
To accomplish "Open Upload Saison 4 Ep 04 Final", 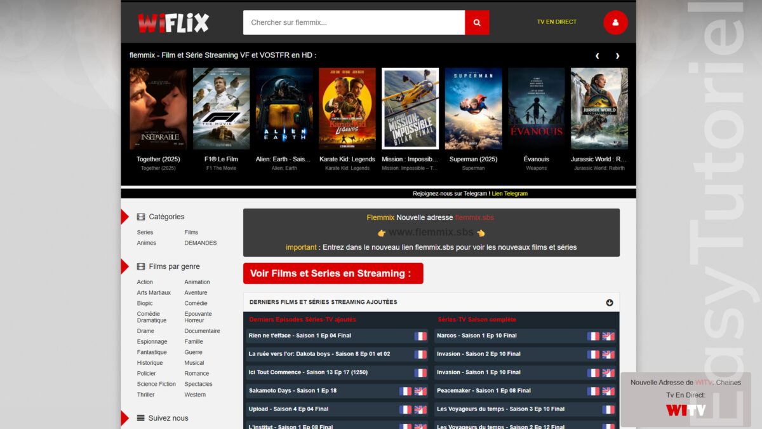I will click(288, 409).
